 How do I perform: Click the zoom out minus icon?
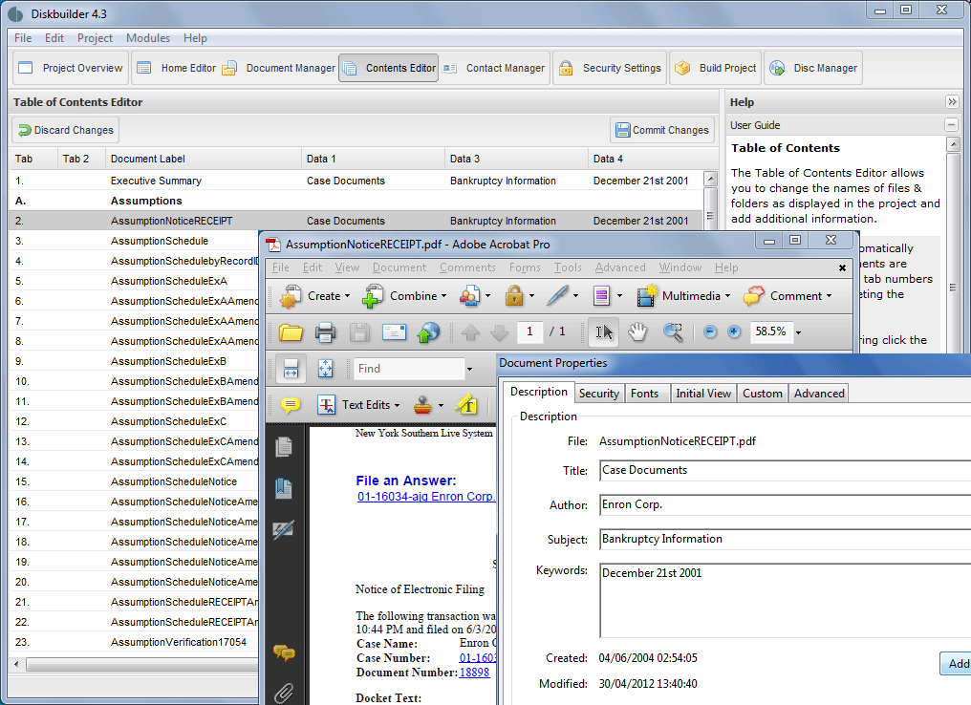click(x=710, y=332)
